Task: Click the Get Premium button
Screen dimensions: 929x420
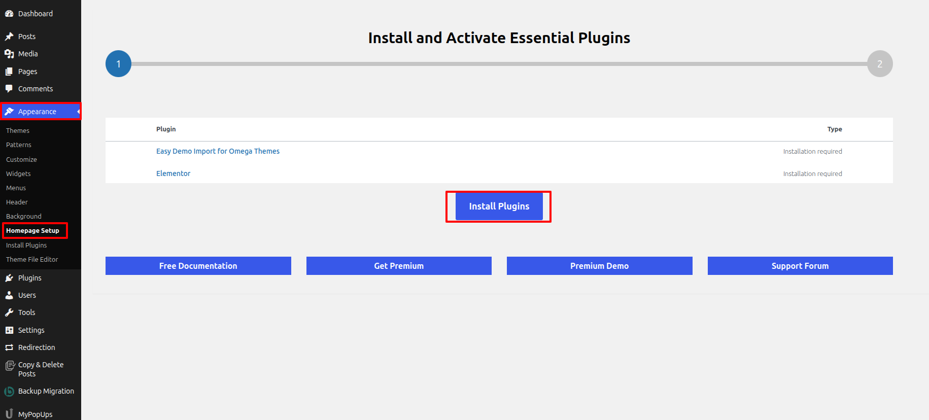Action: pos(399,266)
